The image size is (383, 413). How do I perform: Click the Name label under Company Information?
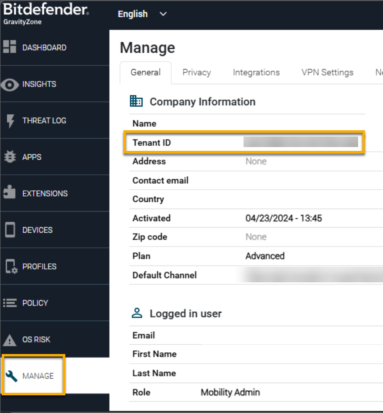[x=145, y=123]
